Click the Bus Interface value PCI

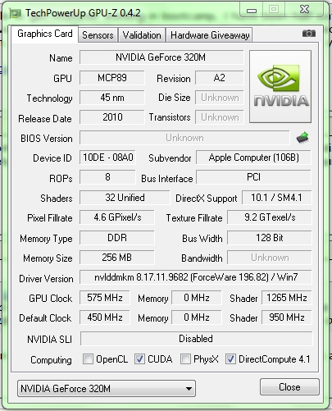pyautogui.click(x=253, y=177)
